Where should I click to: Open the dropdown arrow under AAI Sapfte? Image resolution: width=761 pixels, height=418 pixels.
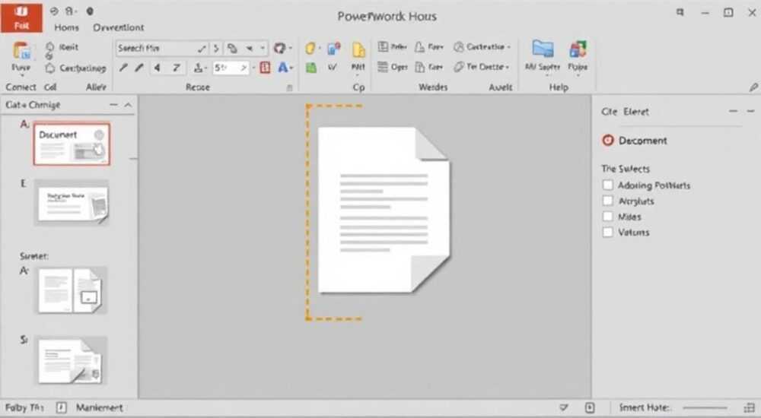click(546, 76)
